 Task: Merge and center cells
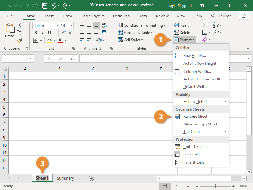[x=104, y=33]
